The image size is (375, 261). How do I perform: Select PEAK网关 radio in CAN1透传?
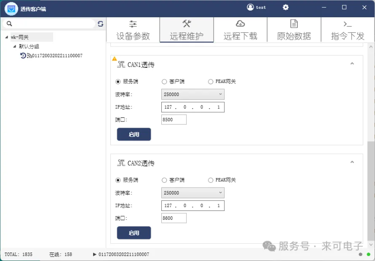[x=211, y=82]
